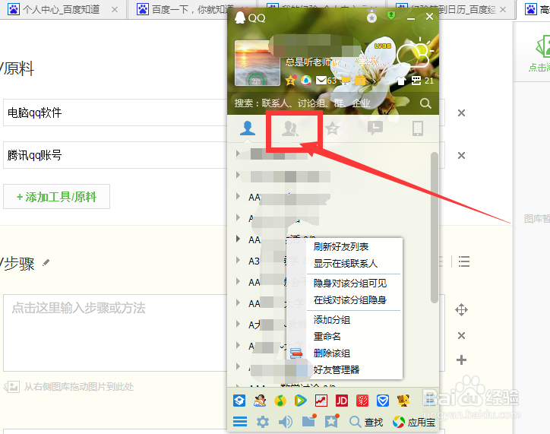The width and height of the screenshot is (550, 434).
Task: Click the QQ contact list scrollbar
Action: pyautogui.click(x=435, y=227)
